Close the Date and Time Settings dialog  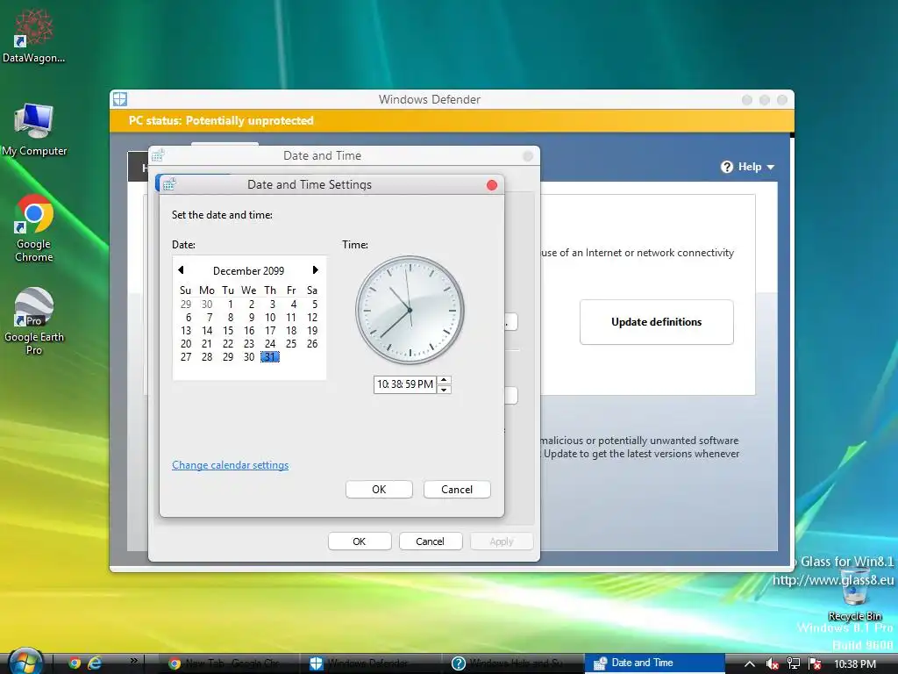[491, 185]
